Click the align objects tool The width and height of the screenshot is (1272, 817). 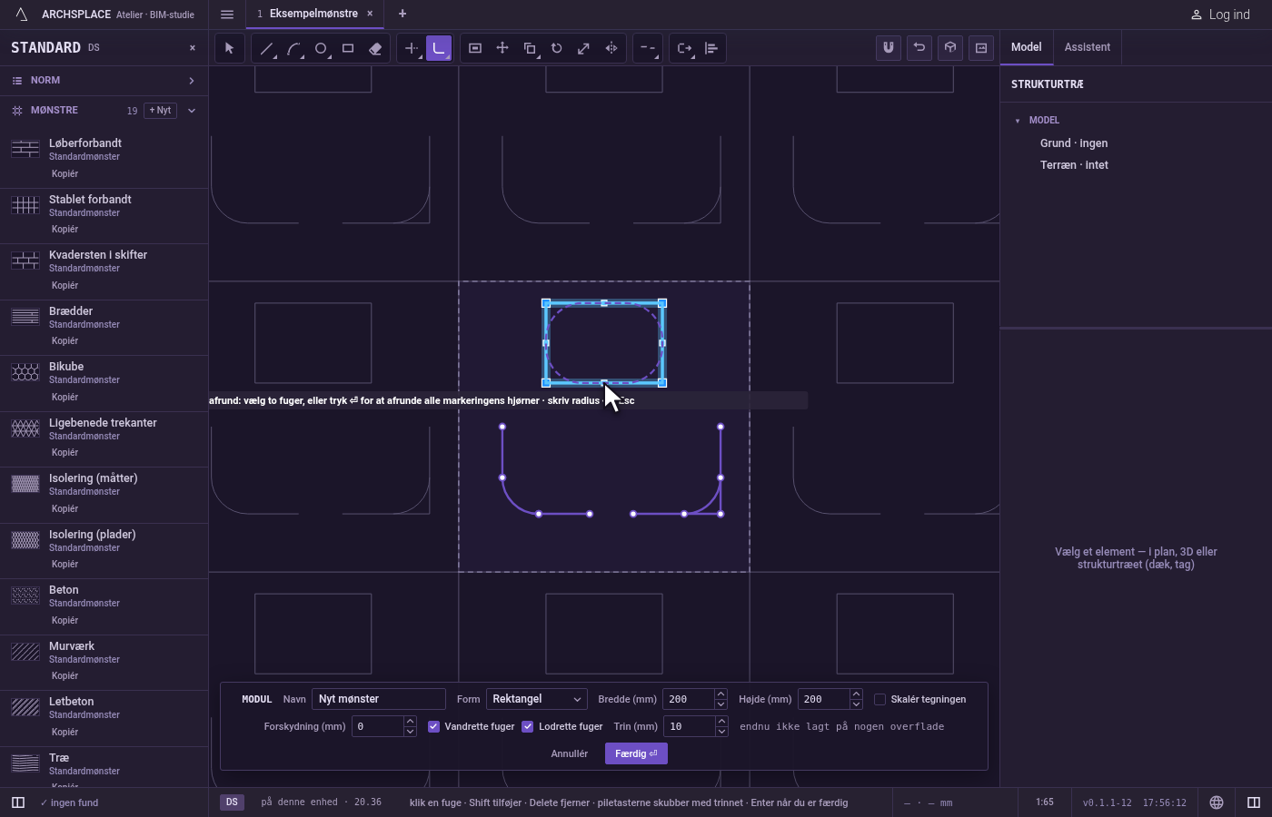click(711, 48)
